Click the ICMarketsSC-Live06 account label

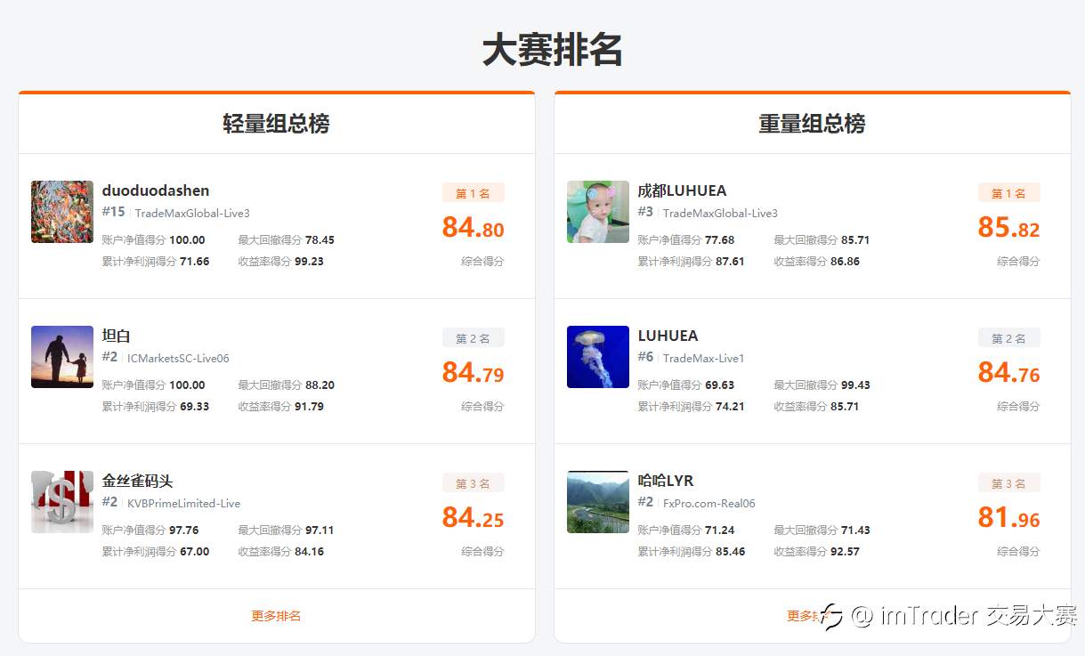pyautogui.click(x=178, y=358)
